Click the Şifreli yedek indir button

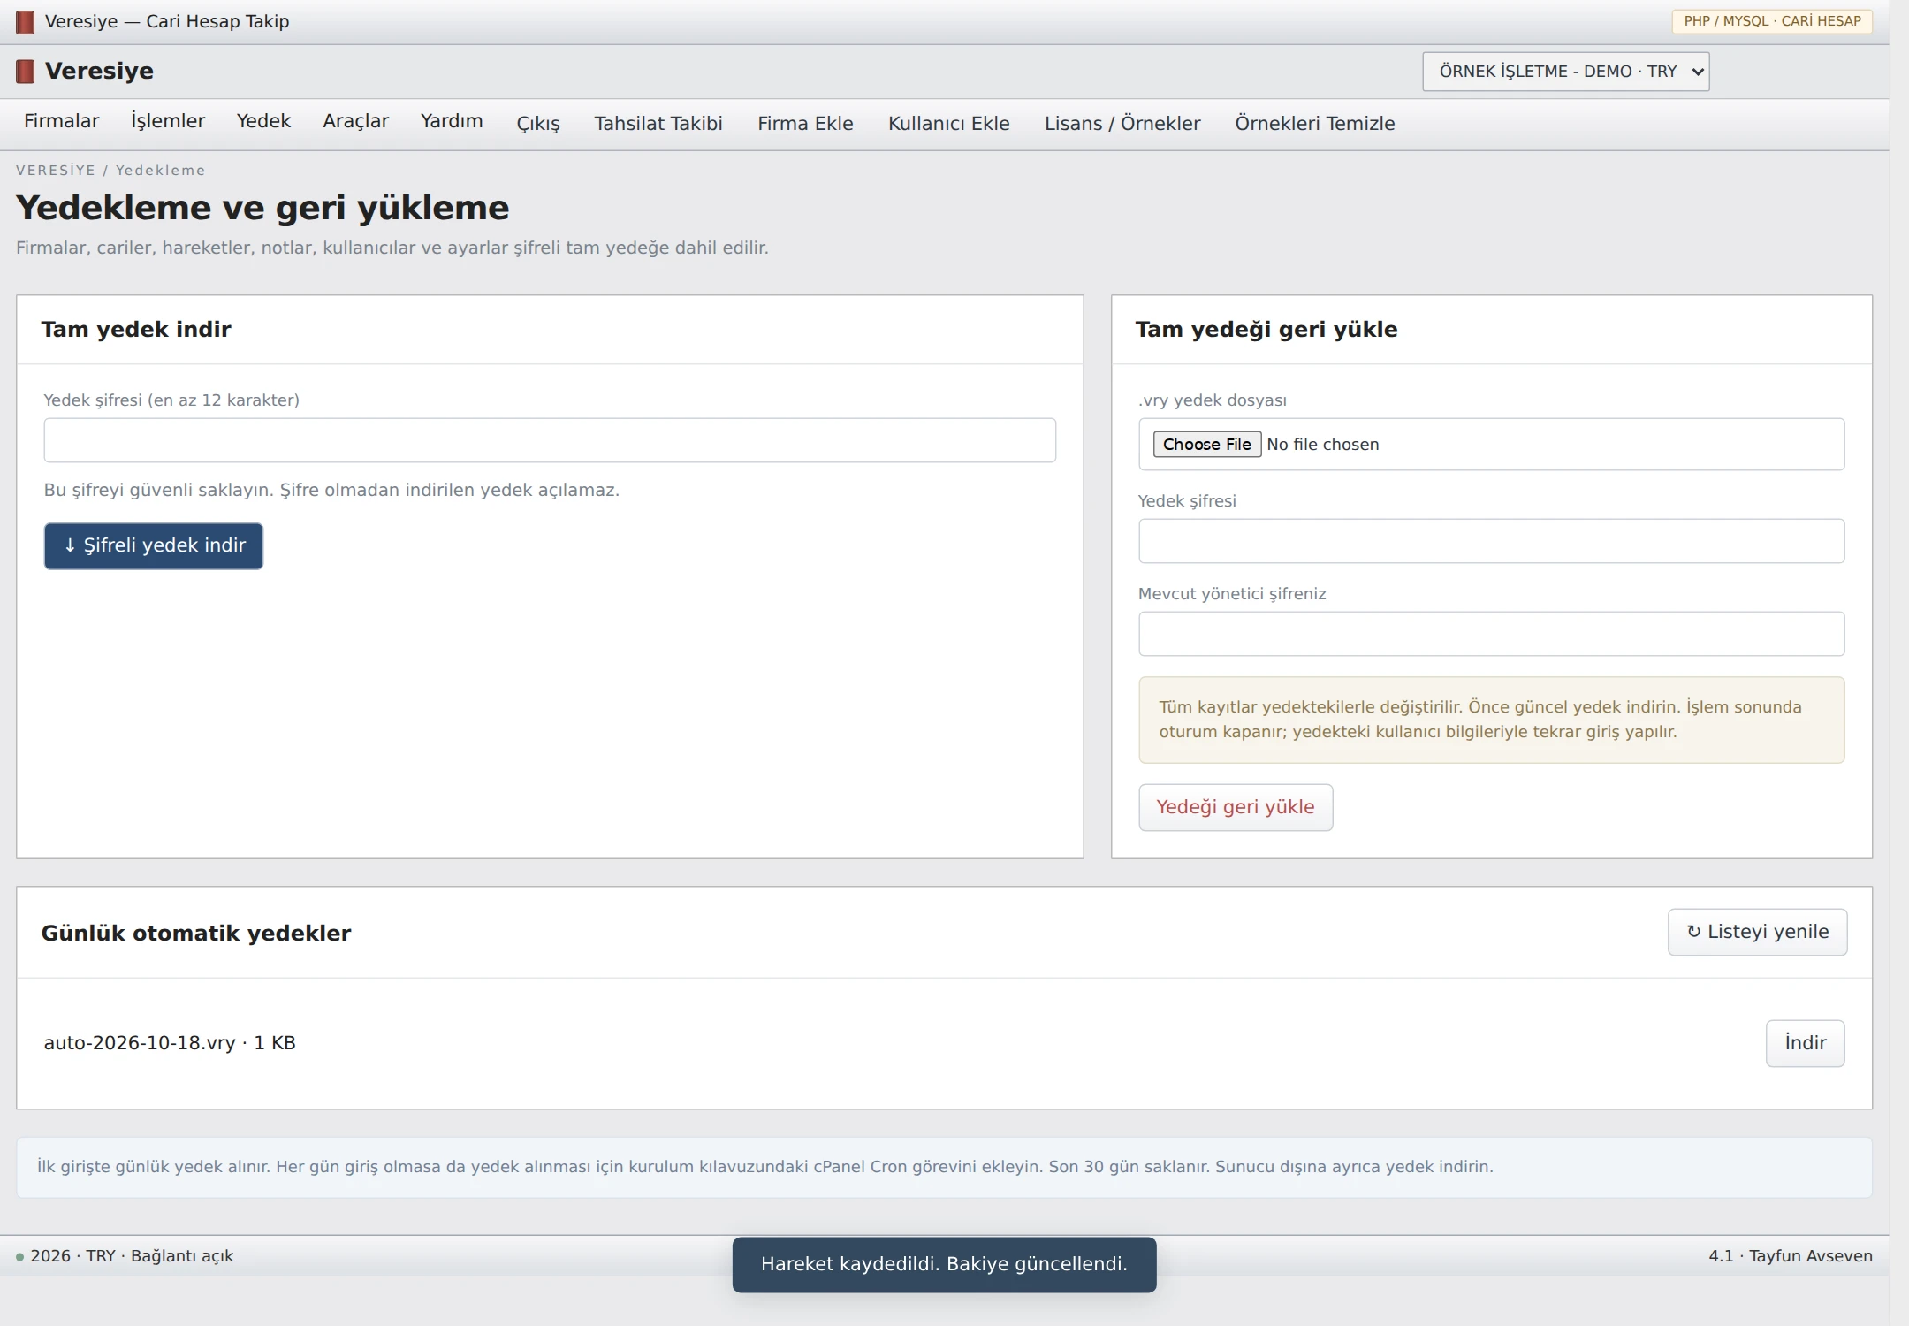tap(154, 546)
